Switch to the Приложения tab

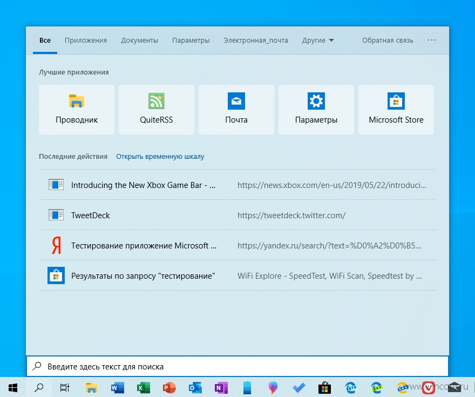coord(86,41)
